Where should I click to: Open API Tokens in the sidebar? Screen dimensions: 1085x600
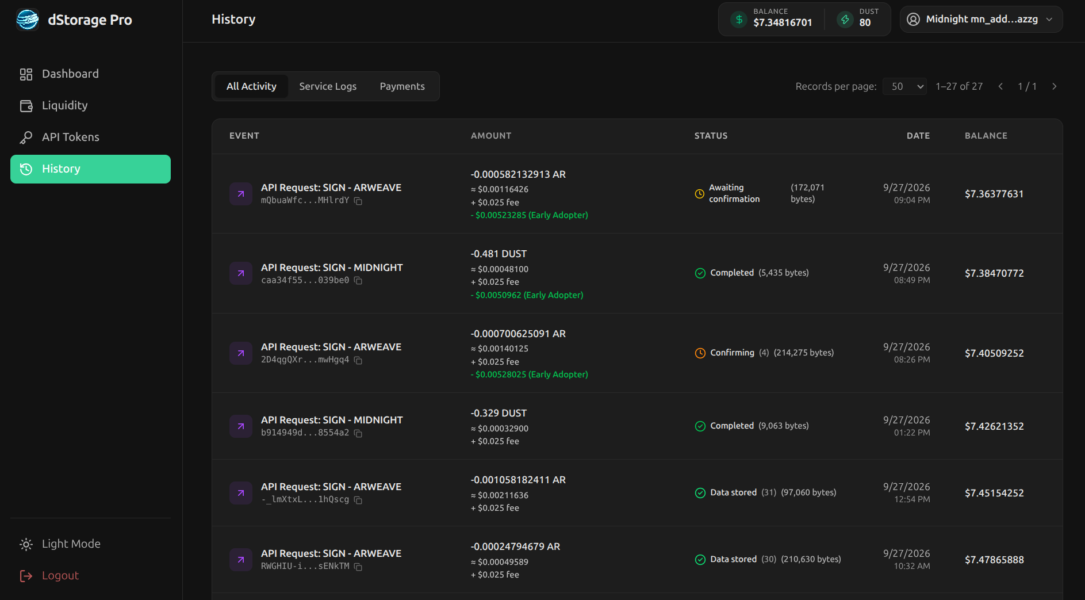(90, 137)
